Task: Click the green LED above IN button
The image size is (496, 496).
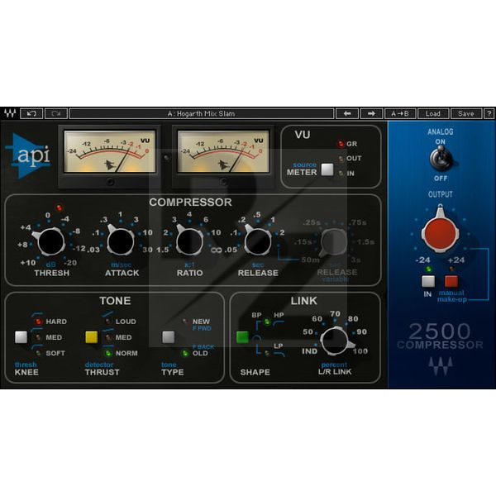Action: click(x=428, y=269)
